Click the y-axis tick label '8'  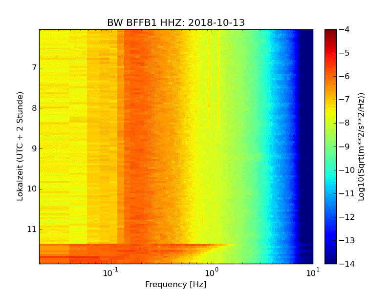click(34, 108)
